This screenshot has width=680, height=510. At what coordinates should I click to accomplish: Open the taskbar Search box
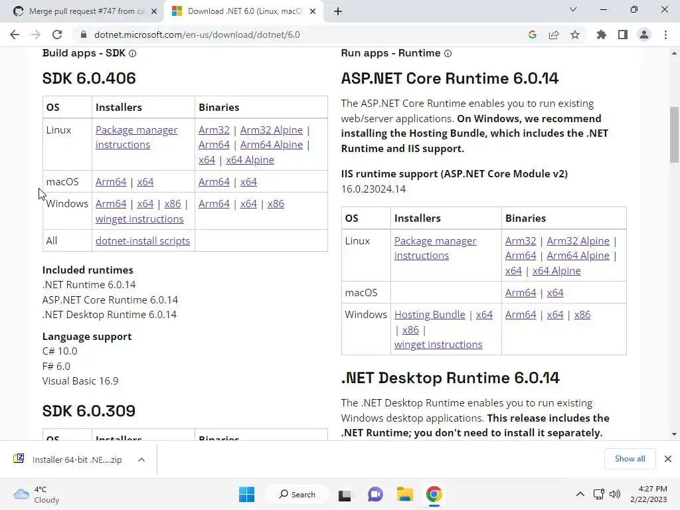(x=297, y=494)
